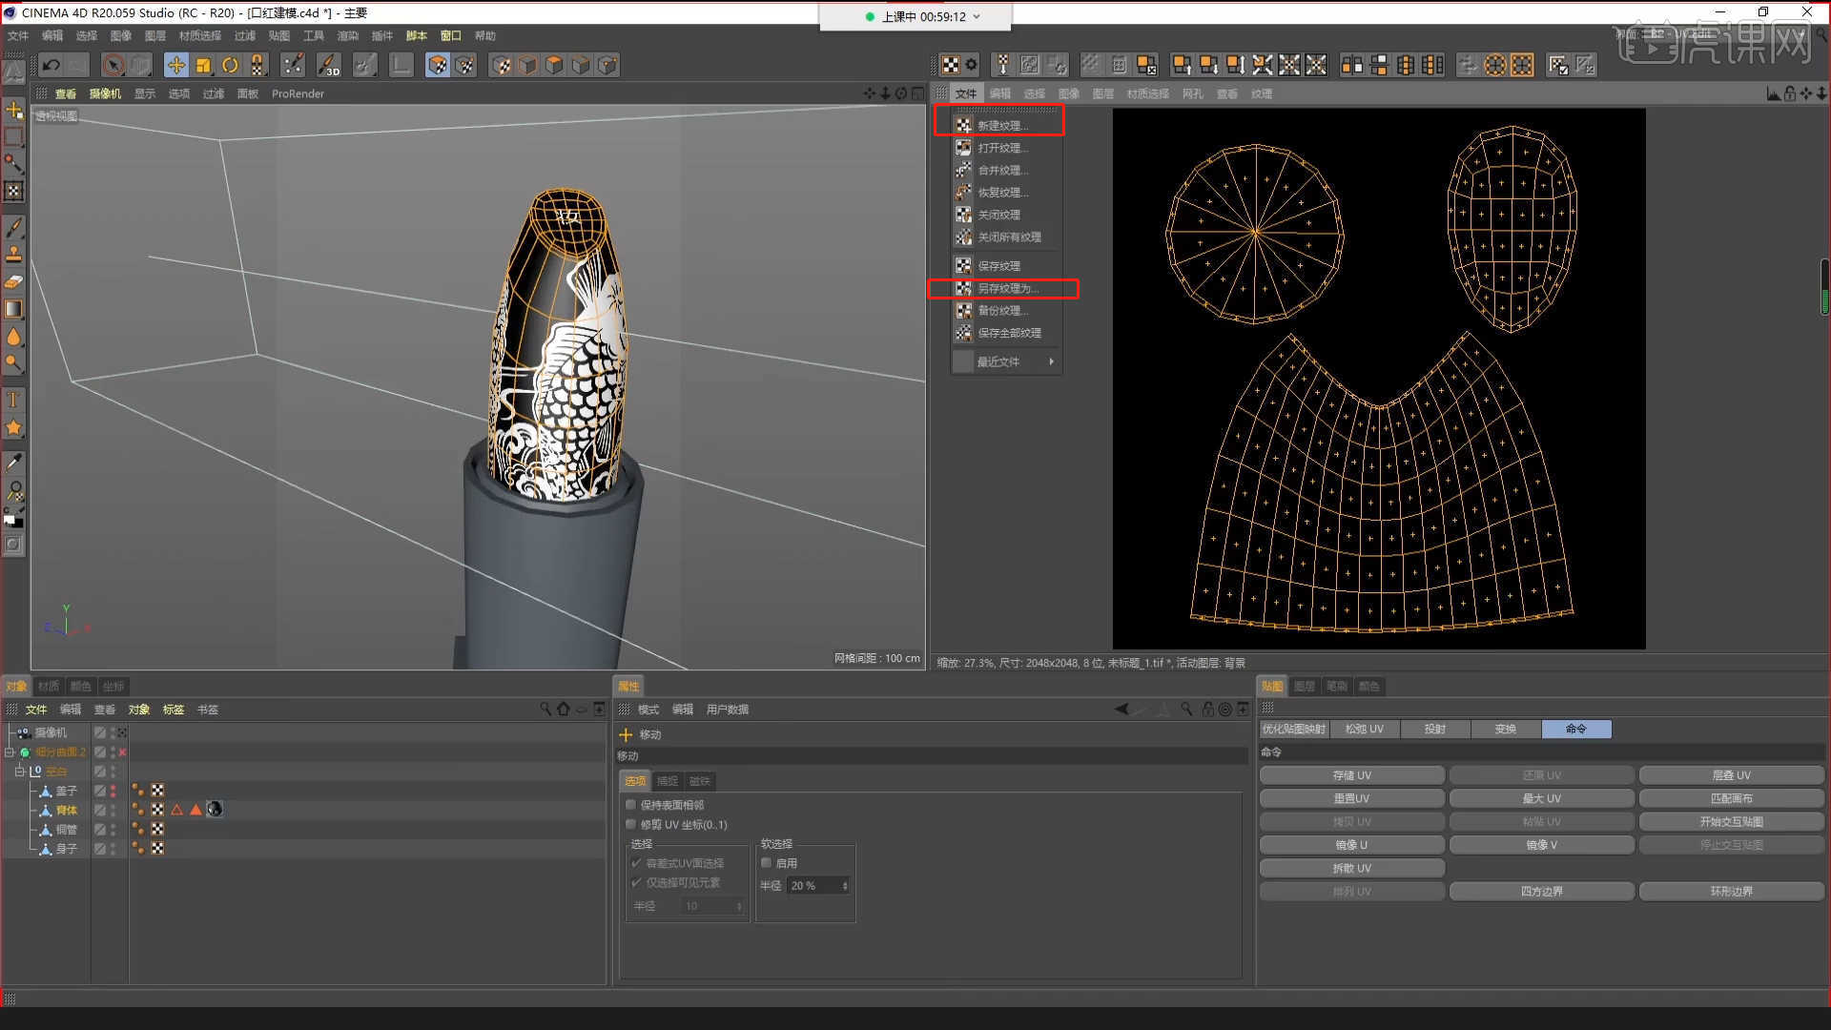The image size is (1831, 1030).
Task: Click the highlighted textured cube mode icon
Action: click(437, 65)
